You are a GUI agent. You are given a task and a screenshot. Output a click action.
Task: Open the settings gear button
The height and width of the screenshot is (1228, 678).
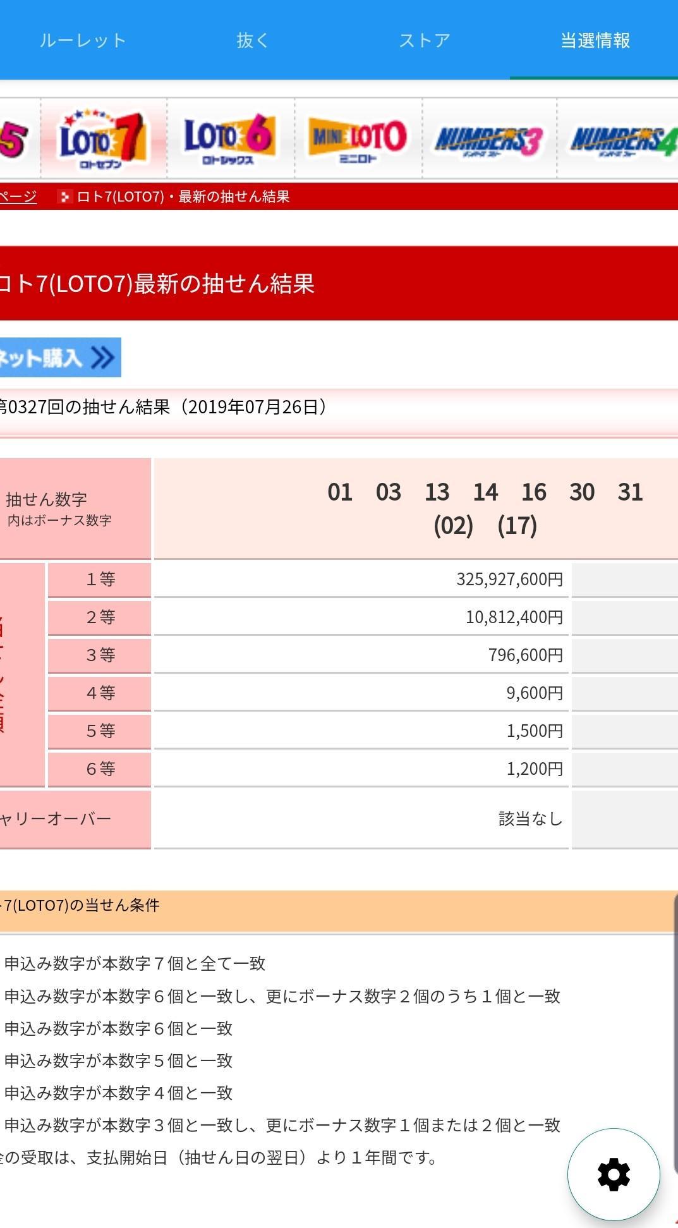(614, 1174)
